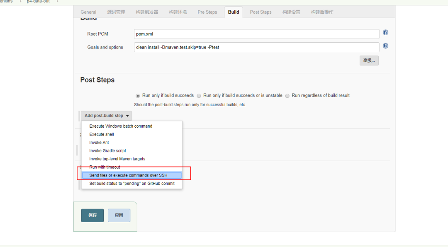The height and width of the screenshot is (247, 448).
Task: Open help for Root POM field
Action: (x=385, y=33)
